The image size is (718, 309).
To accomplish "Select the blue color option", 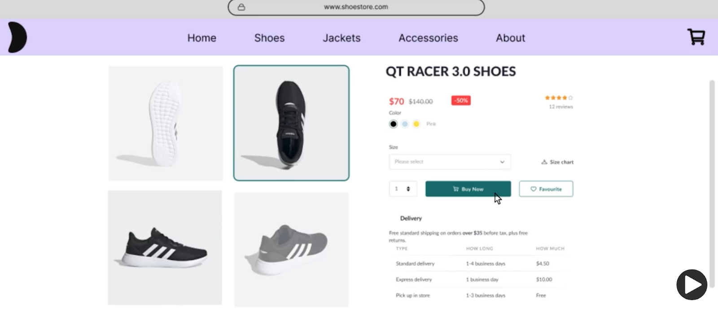I will [x=405, y=124].
